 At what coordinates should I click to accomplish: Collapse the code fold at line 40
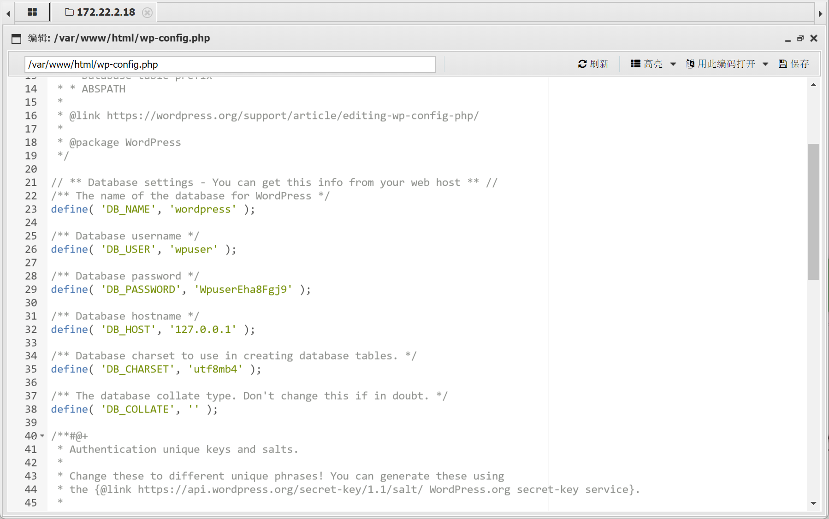point(42,436)
